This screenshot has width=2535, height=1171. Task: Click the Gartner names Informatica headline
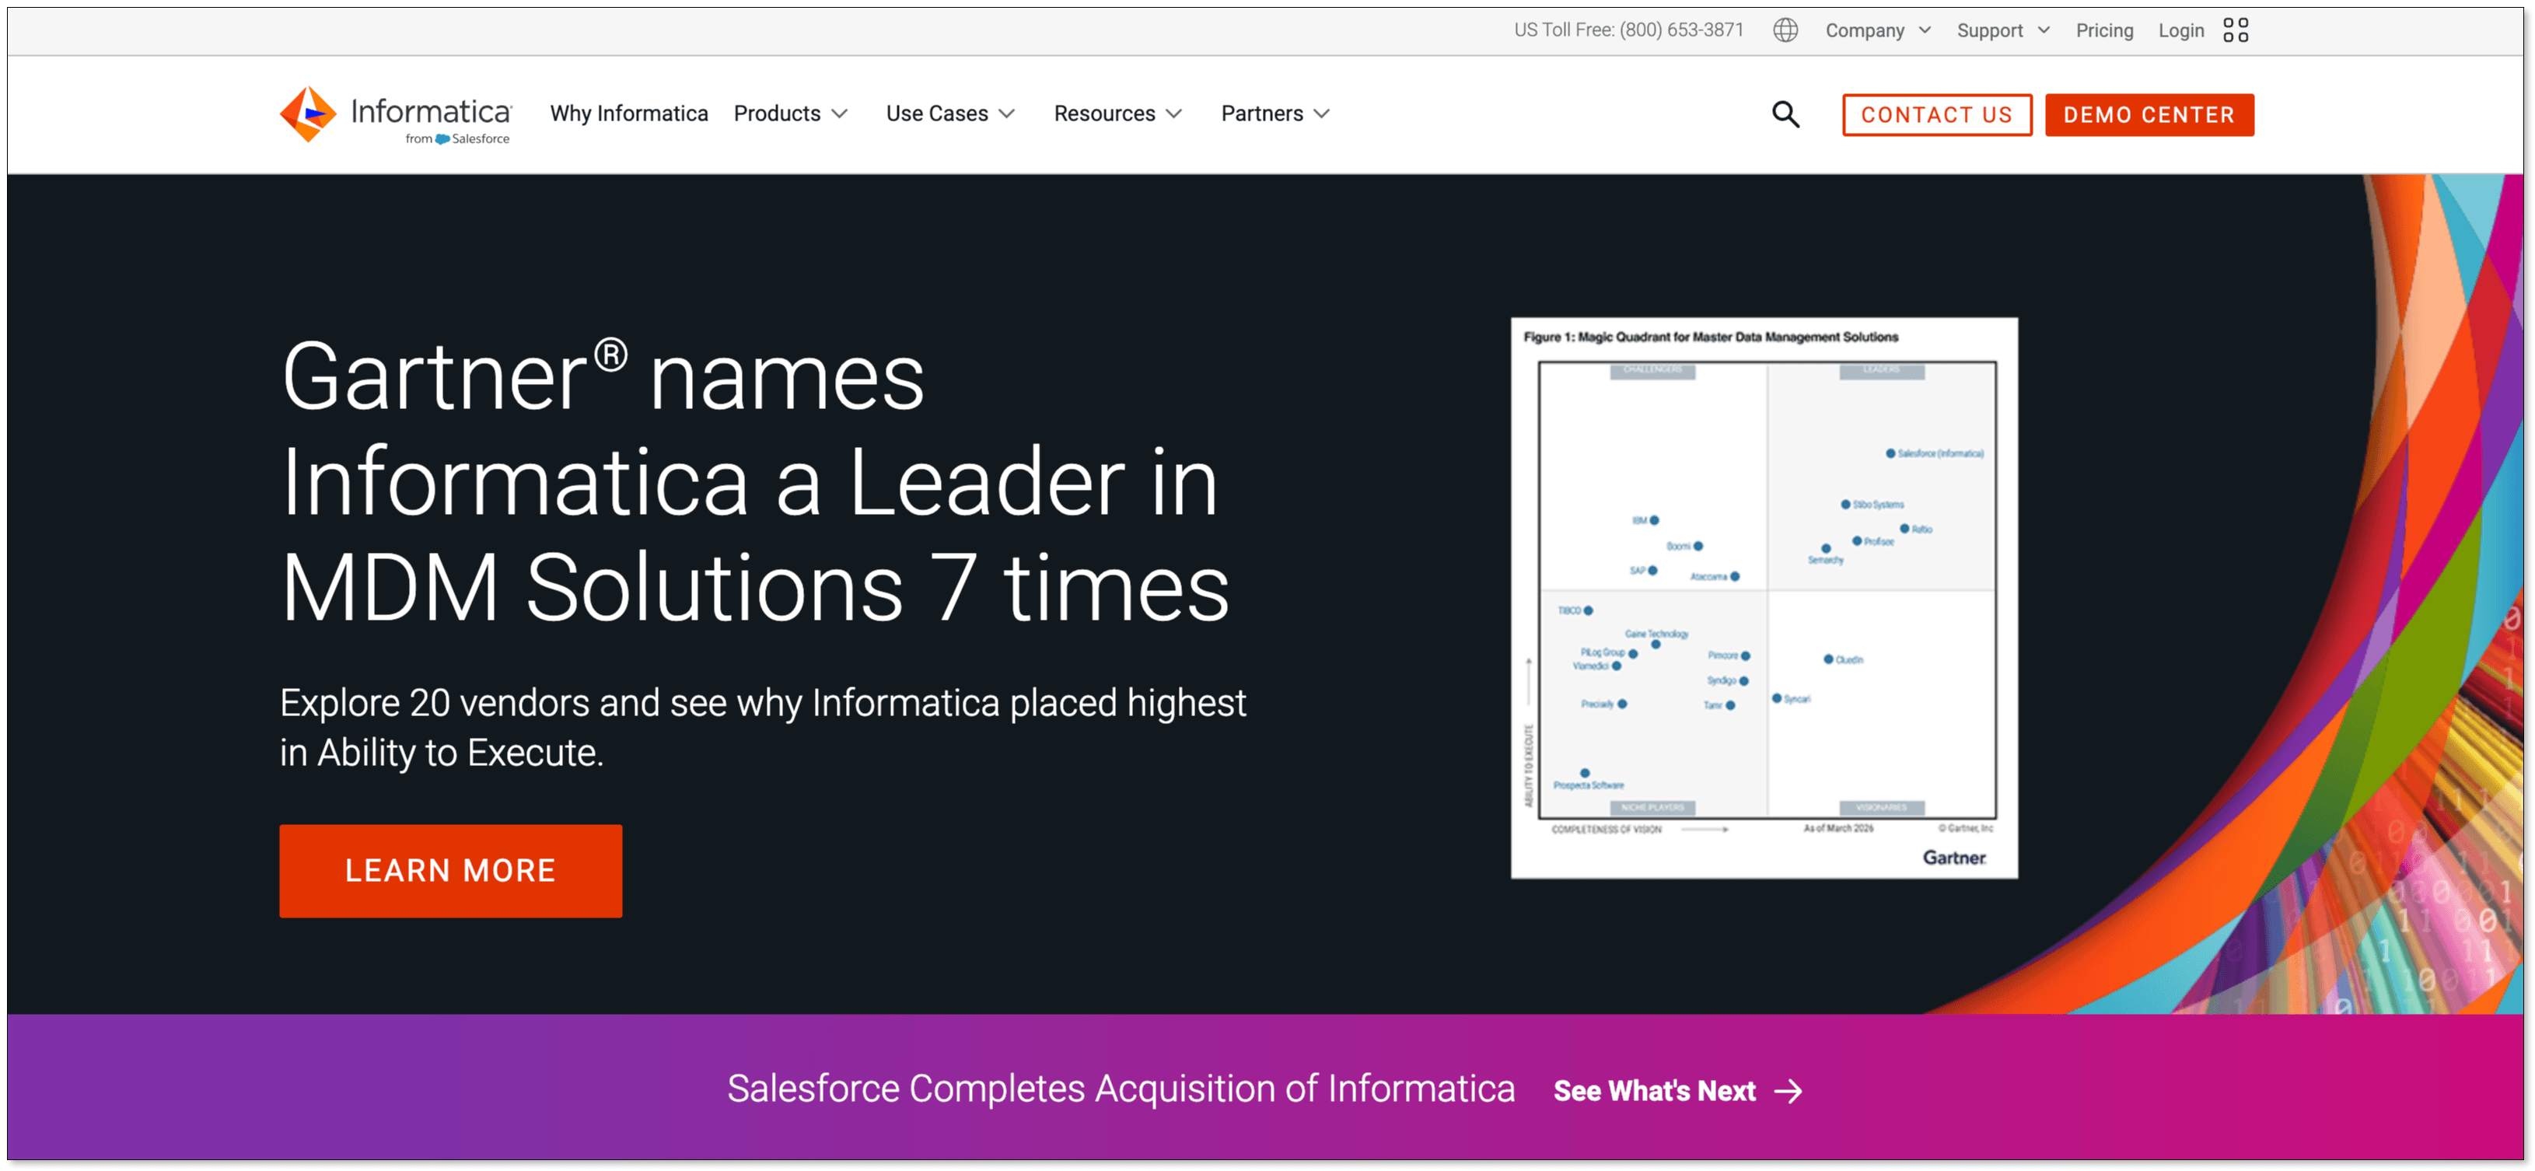pos(755,481)
